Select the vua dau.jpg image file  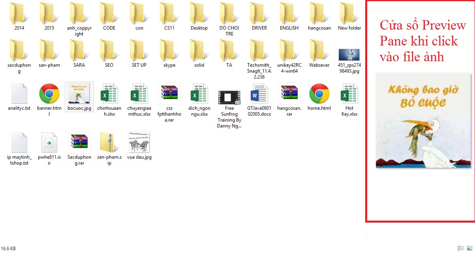139,146
